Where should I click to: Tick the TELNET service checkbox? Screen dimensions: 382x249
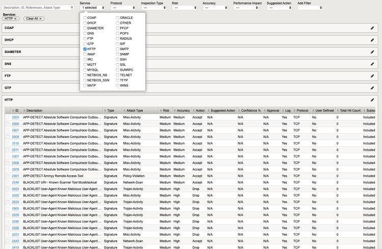tap(117, 75)
